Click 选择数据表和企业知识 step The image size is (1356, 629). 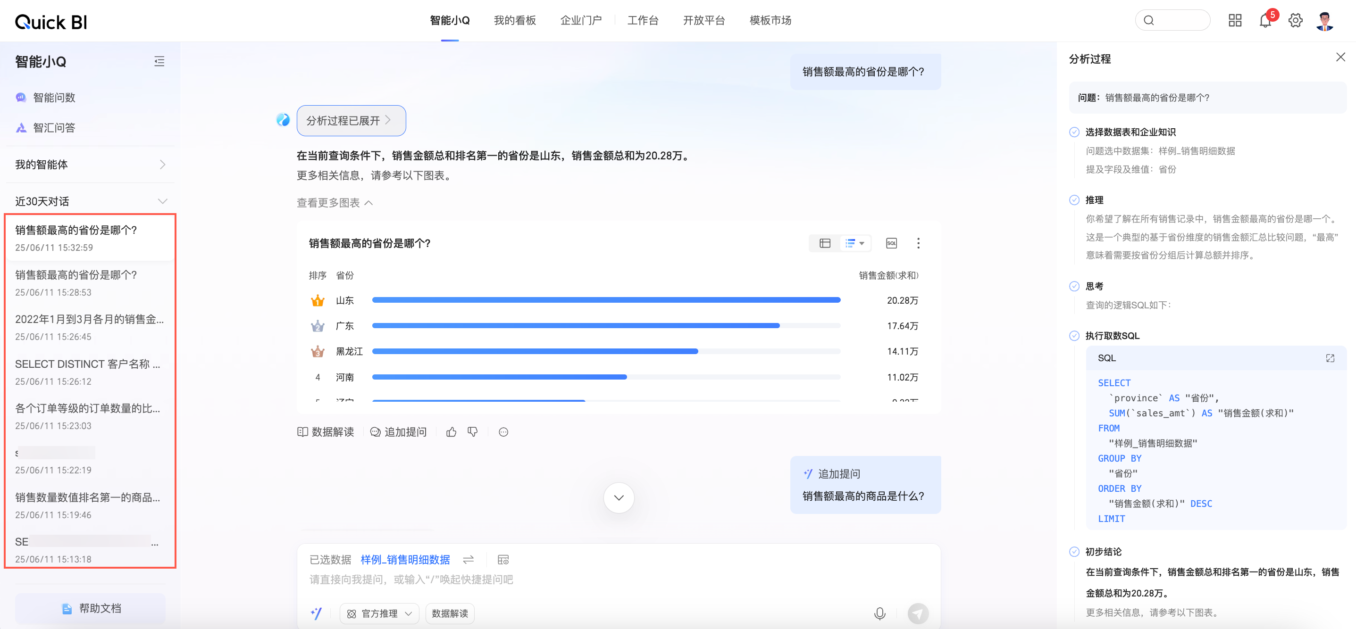click(1130, 132)
